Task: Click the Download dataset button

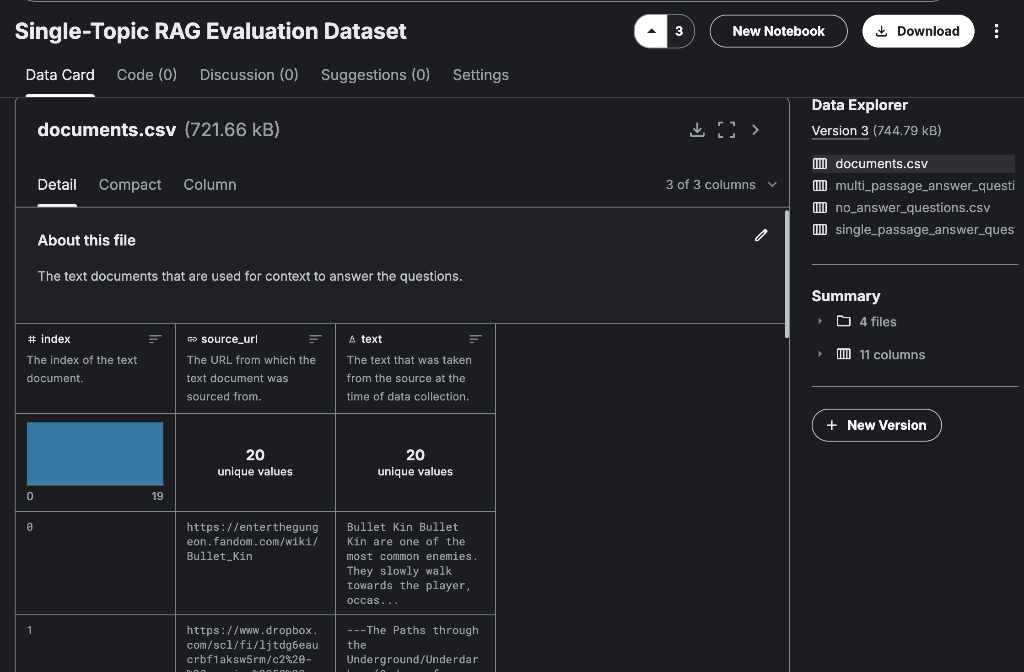Action: pos(918,31)
